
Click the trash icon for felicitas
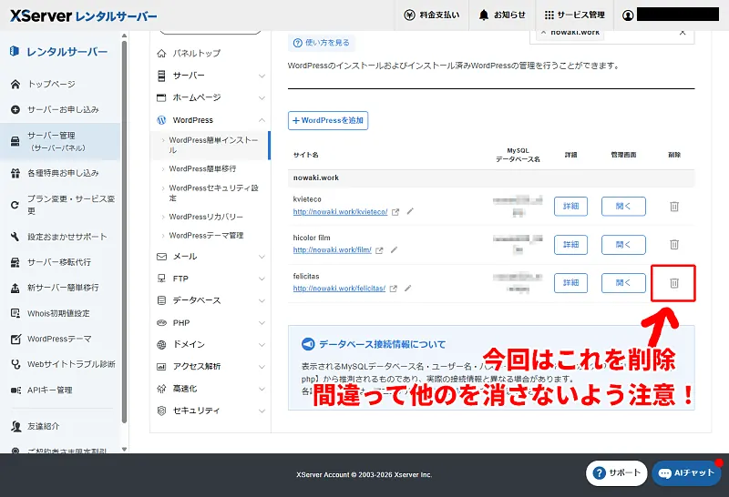674,283
